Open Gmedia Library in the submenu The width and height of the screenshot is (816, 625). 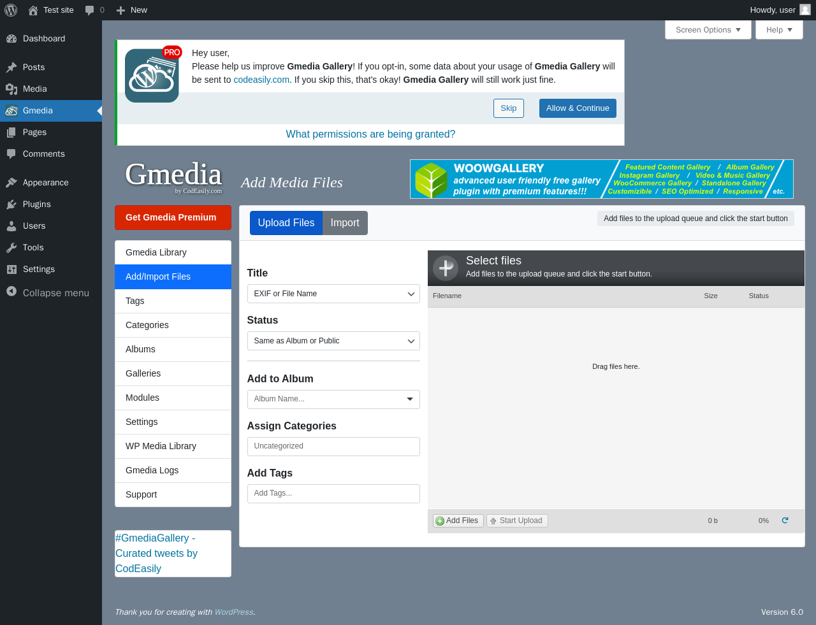click(x=173, y=252)
